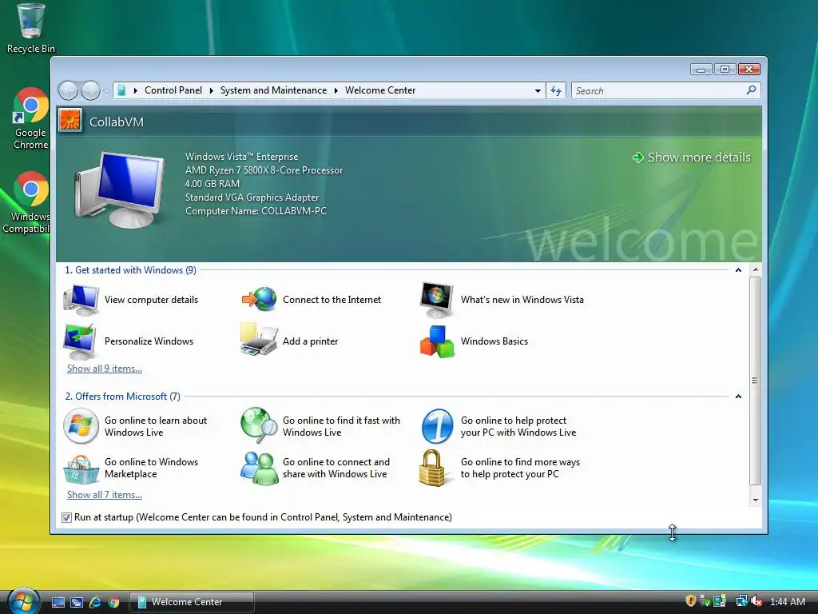Click Standard VGA Graphics Adapter text
Image resolution: width=818 pixels, height=614 pixels.
pos(252,197)
